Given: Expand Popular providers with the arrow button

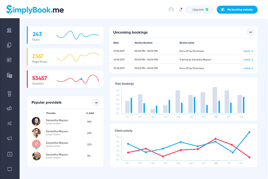Looking at the screenshot, I should click(x=96, y=102).
